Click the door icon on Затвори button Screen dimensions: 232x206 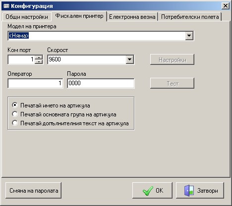click(189, 191)
